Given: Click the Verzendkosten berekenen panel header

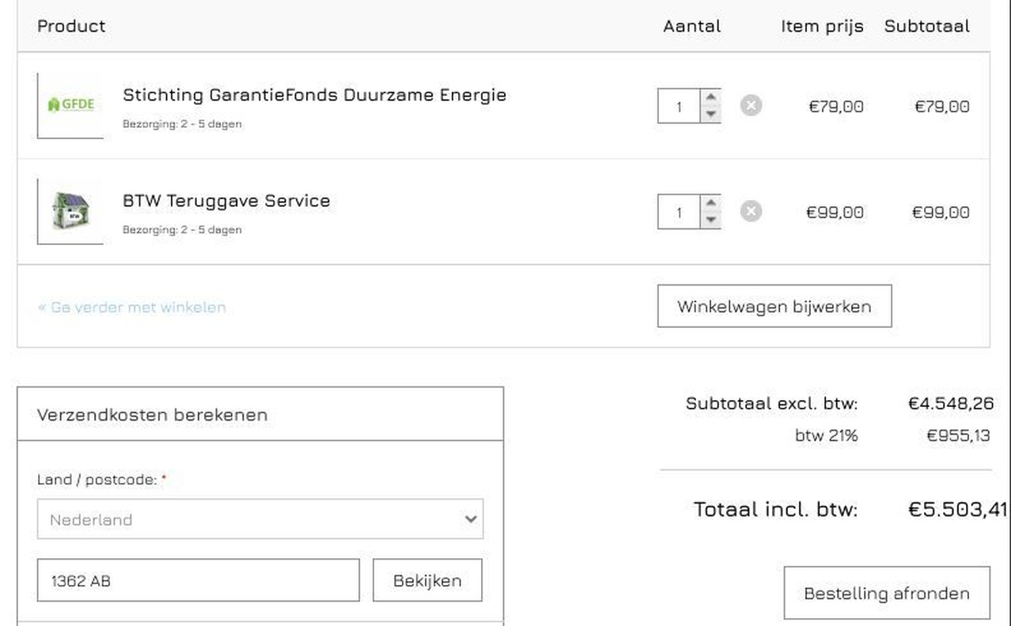Looking at the screenshot, I should pos(152,414).
